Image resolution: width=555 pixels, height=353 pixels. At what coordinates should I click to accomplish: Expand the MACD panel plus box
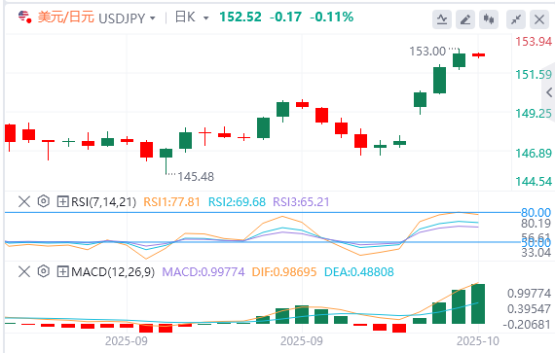click(x=62, y=271)
